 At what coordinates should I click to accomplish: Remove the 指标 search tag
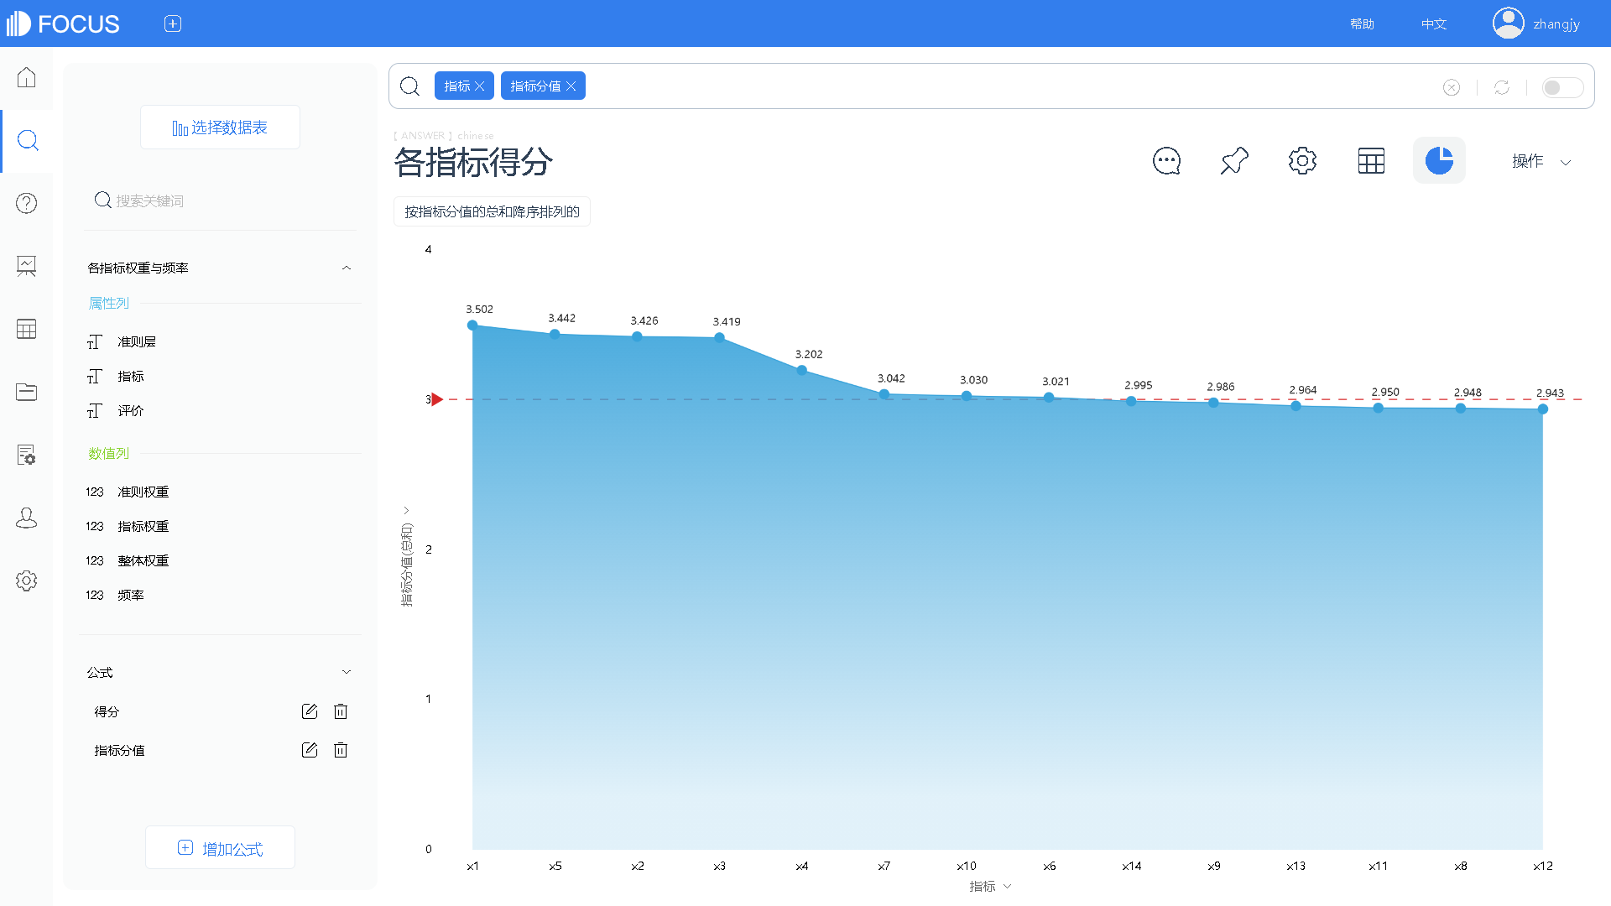pos(480,86)
